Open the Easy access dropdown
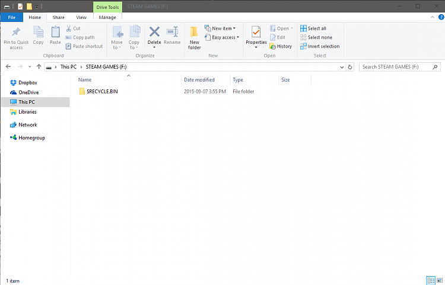The height and width of the screenshot is (285, 445). pyautogui.click(x=222, y=37)
